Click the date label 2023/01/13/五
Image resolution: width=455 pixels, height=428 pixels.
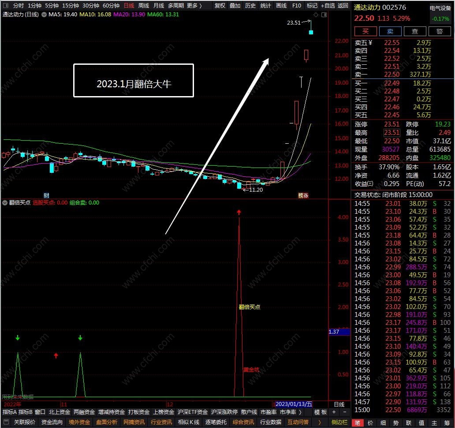coord(294,404)
